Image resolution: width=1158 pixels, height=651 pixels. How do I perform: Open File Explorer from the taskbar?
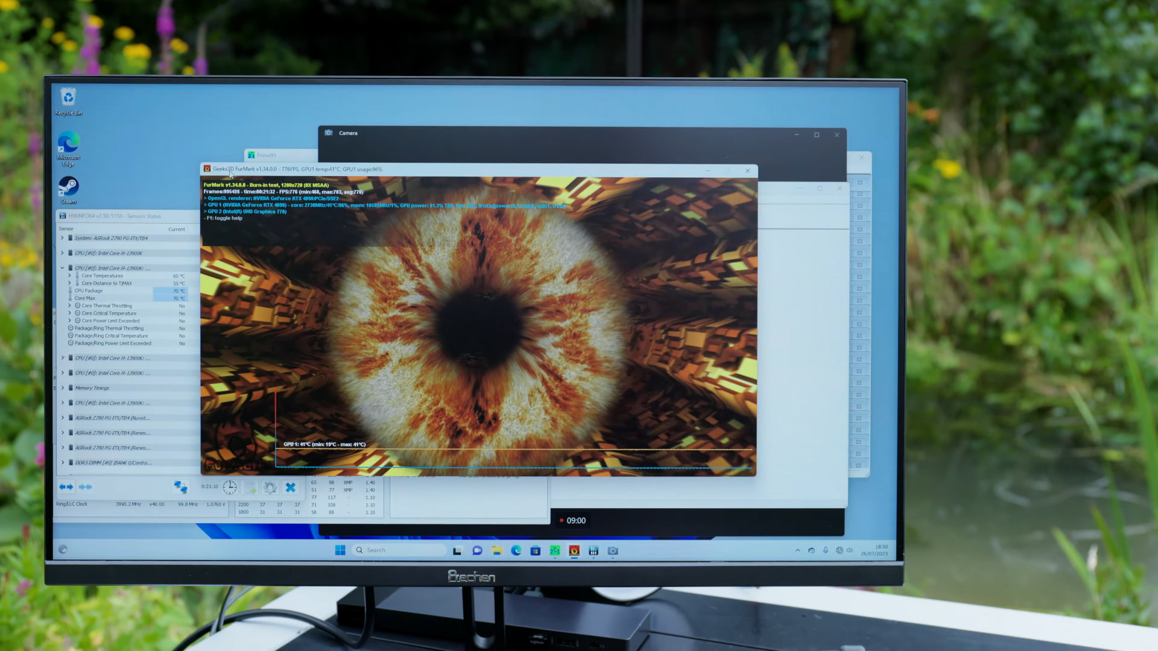496,550
